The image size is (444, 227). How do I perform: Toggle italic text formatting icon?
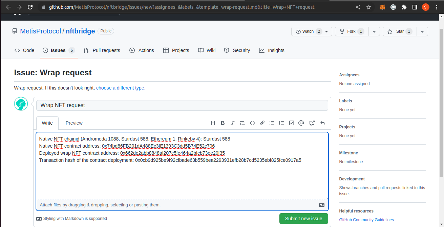tap(233, 123)
